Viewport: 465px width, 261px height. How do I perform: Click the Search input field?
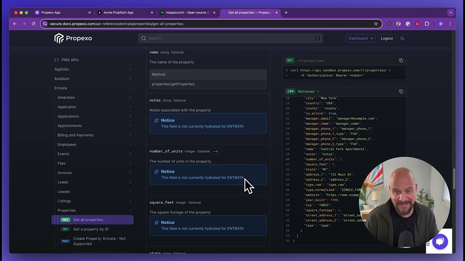230,38
